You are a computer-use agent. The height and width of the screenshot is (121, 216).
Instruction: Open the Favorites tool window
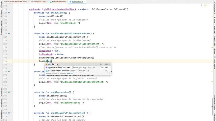pos(1,103)
